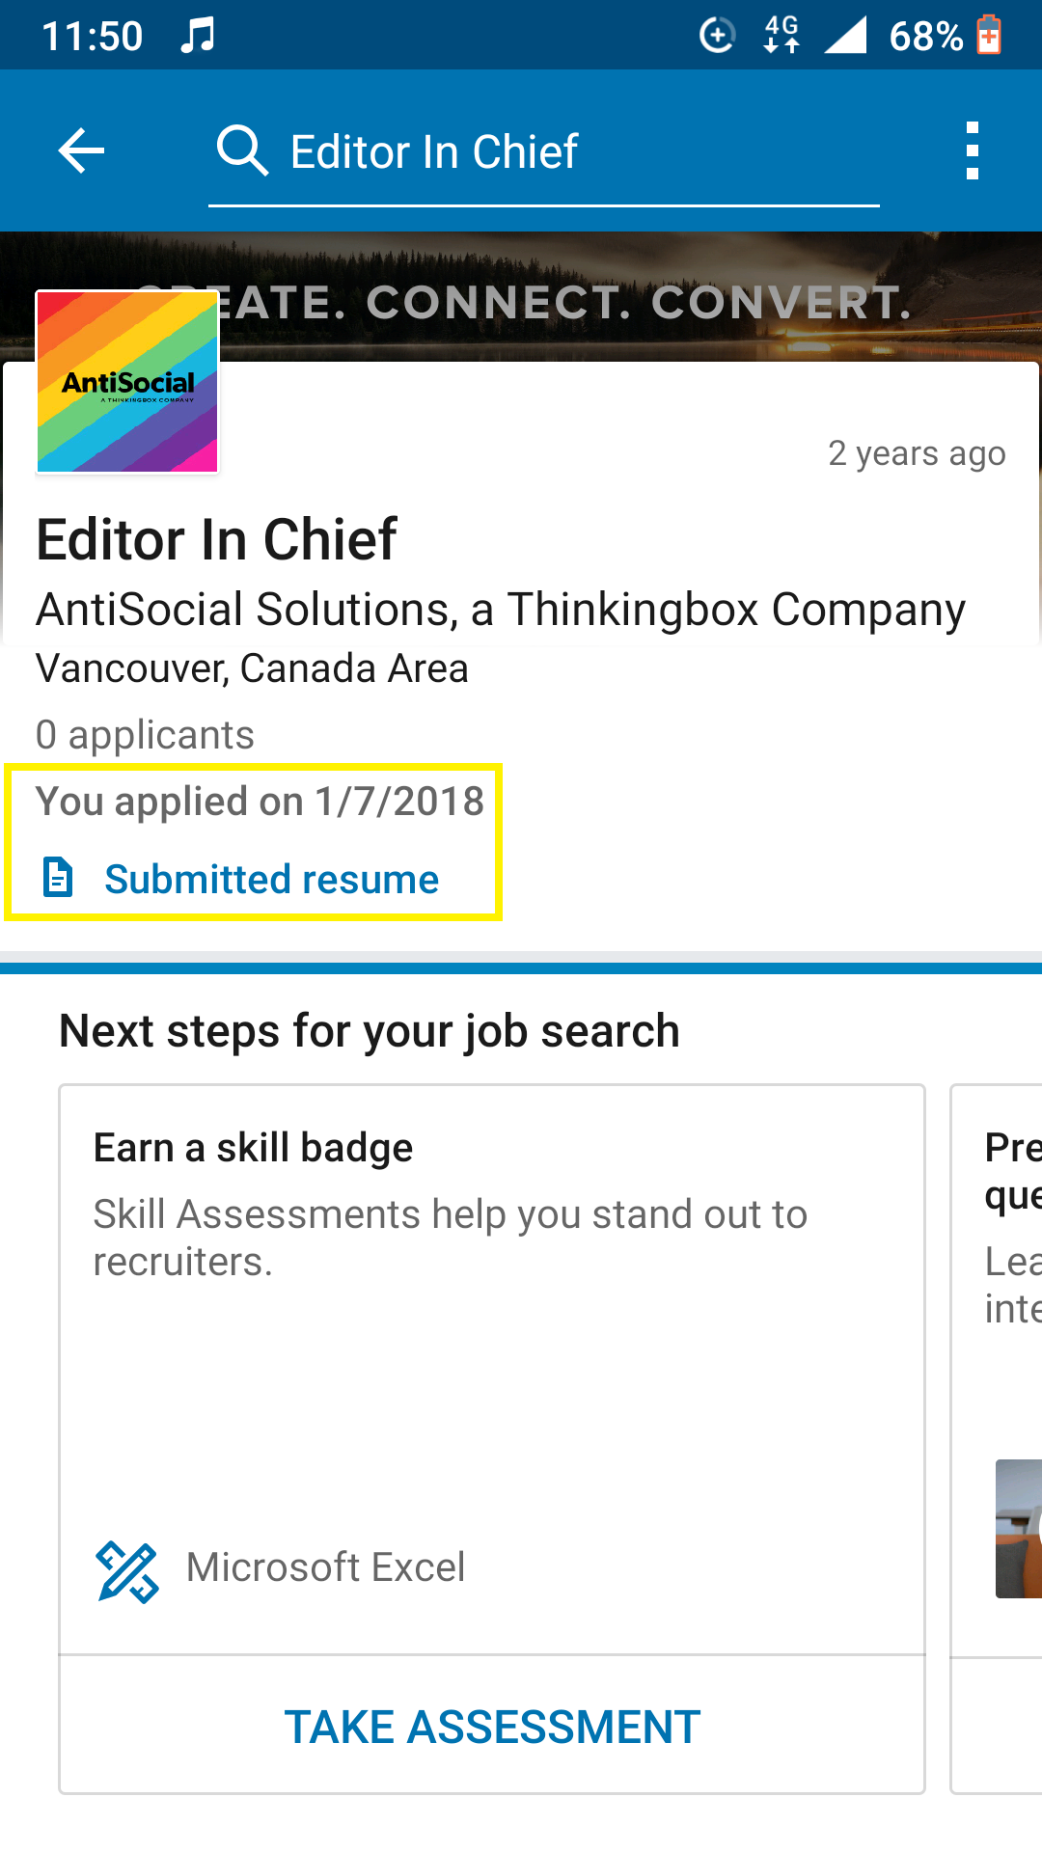Open the three-dot overflow menu
This screenshot has width=1042, height=1852.
click(x=973, y=150)
